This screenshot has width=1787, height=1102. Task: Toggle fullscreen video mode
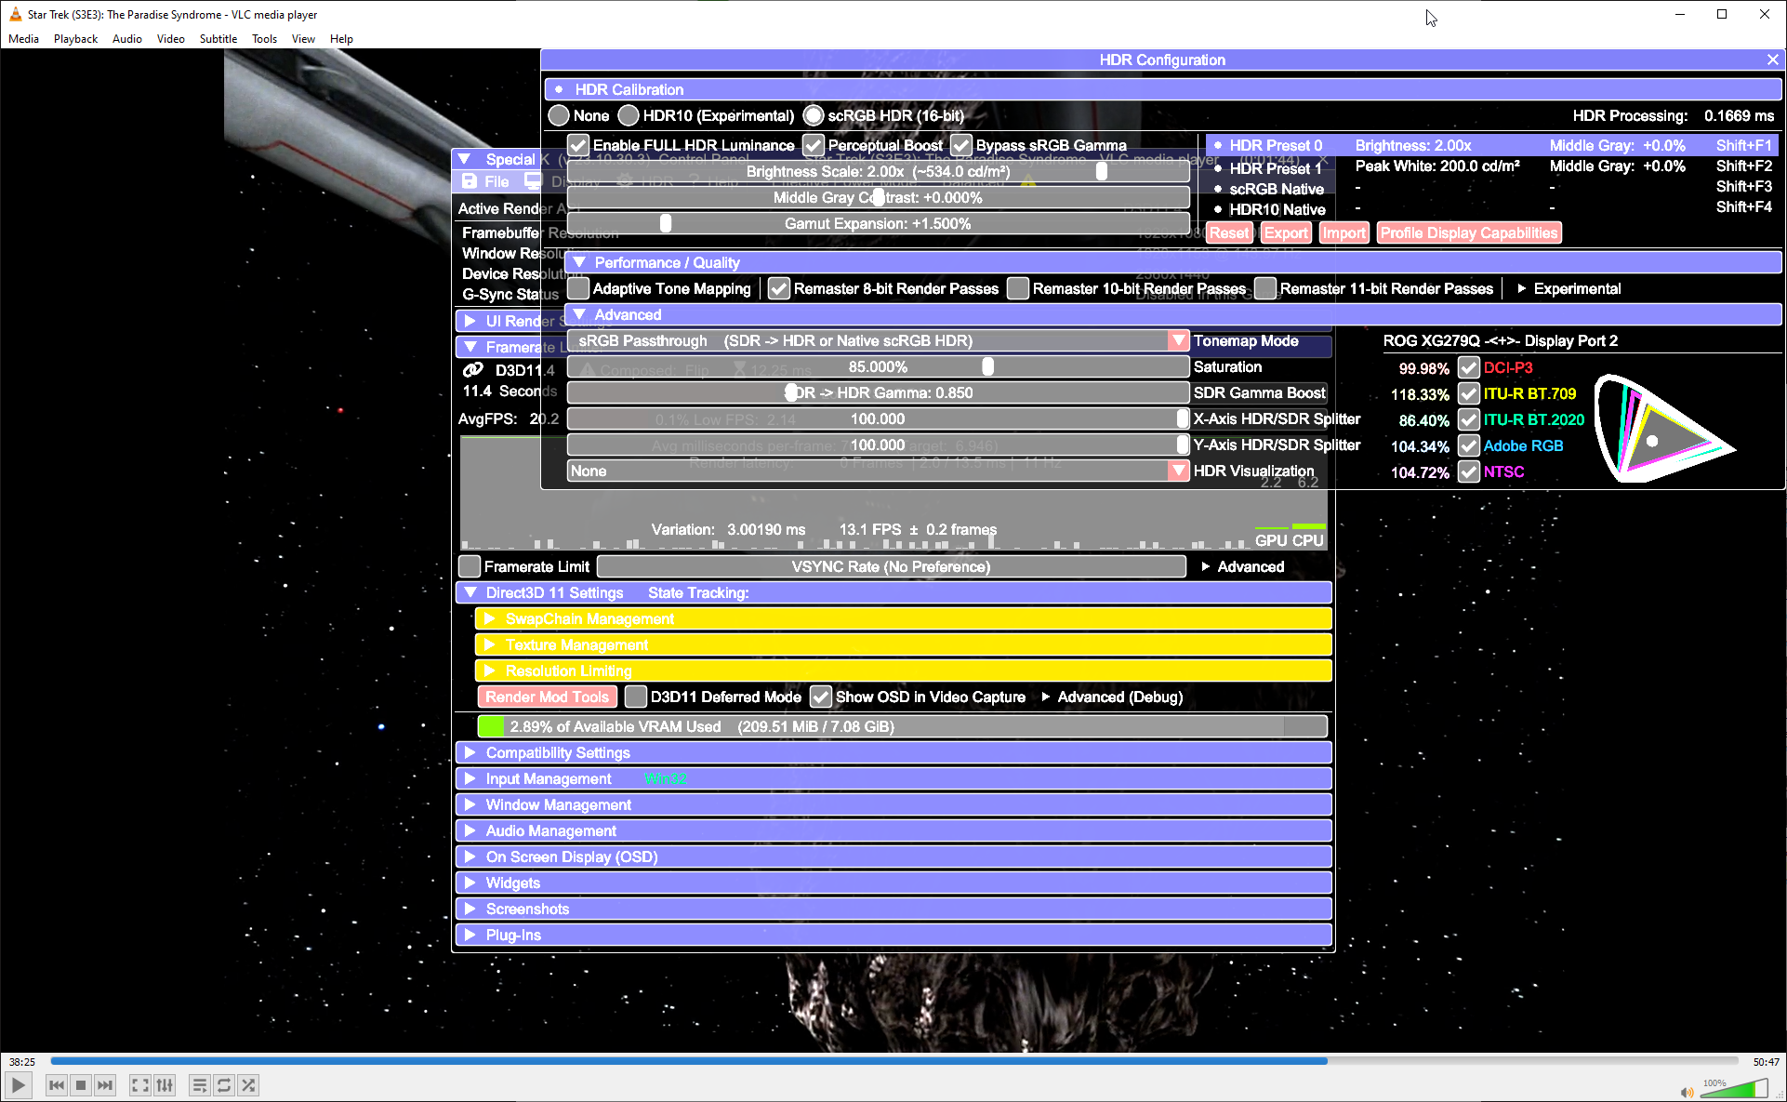point(139,1085)
